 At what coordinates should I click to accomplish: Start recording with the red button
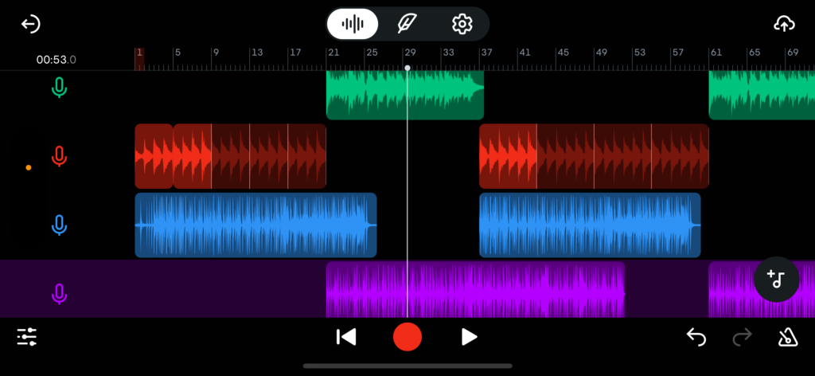pyautogui.click(x=407, y=336)
